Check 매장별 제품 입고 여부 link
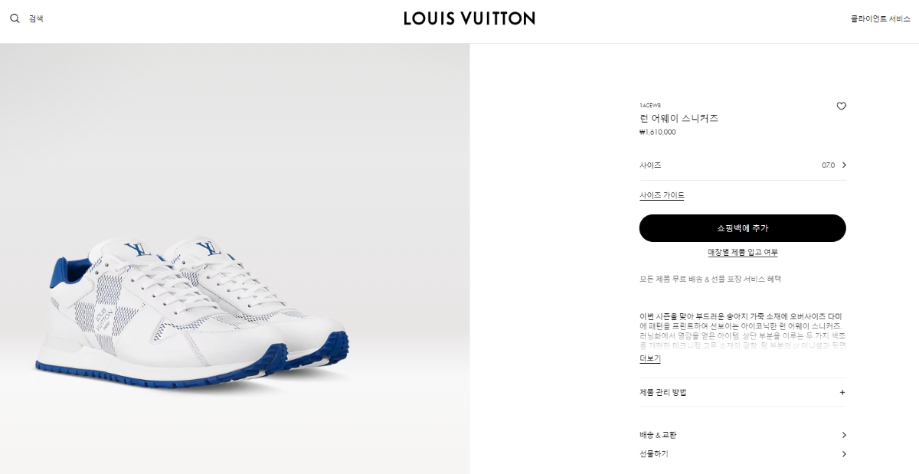 (x=743, y=252)
